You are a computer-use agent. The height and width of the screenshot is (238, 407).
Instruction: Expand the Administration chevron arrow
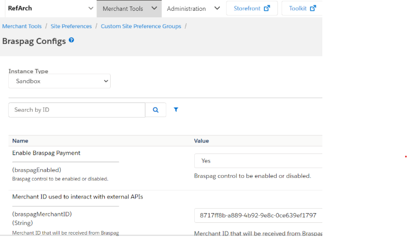[217, 8]
